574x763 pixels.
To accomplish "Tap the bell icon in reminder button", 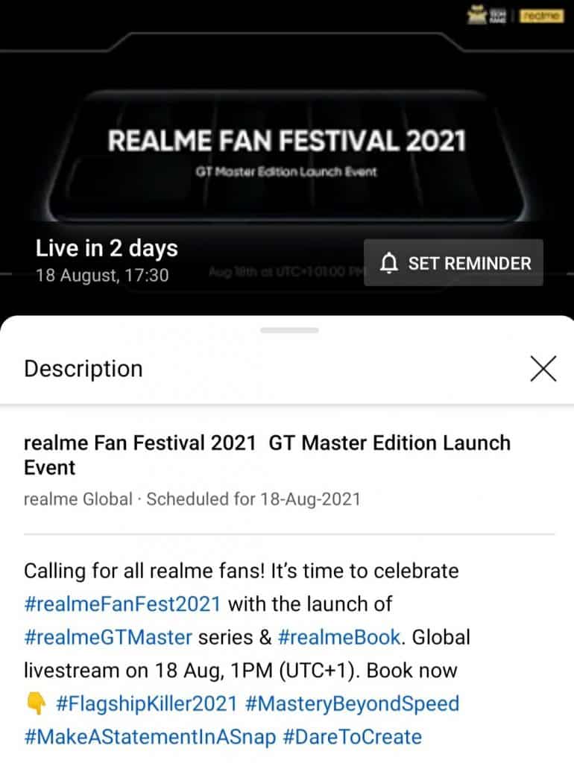I will point(389,263).
